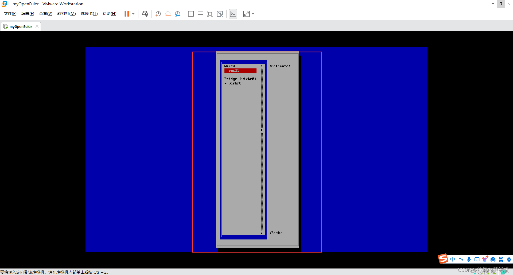The image size is (513, 275).
Task: Revert the virtual machine to a snapshot
Action: point(168,14)
